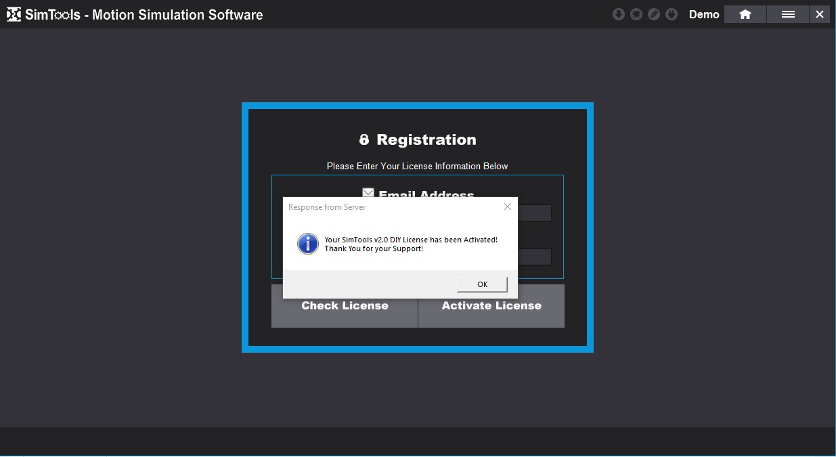Click the envelope icon beside Email Address
Image resolution: width=836 pixels, height=457 pixels.
pos(368,193)
